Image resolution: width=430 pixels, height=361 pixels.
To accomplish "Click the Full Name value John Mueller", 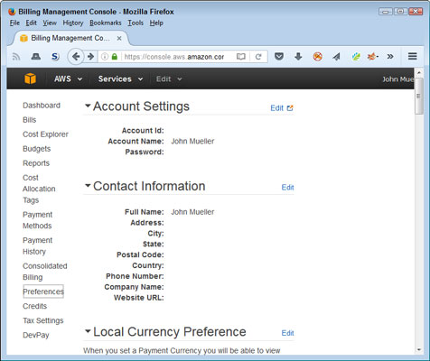I will (x=192, y=212).
